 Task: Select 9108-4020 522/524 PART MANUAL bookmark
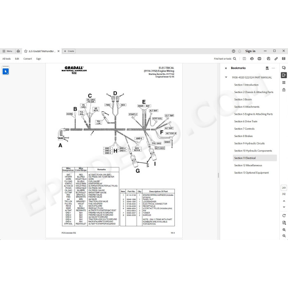252,77
